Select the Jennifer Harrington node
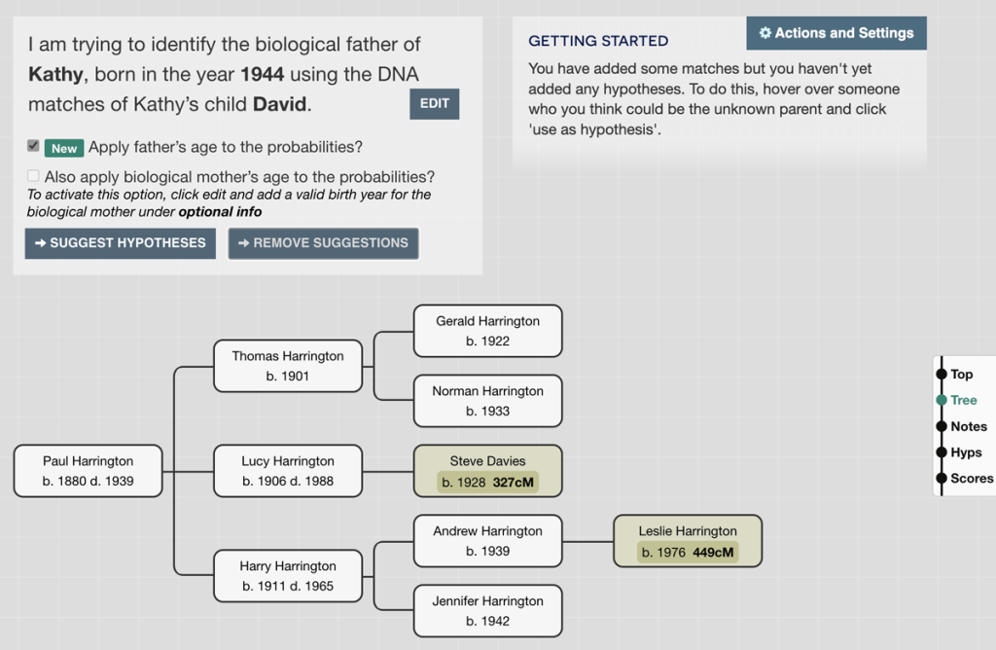Image resolution: width=996 pixels, height=650 pixels. [x=487, y=611]
